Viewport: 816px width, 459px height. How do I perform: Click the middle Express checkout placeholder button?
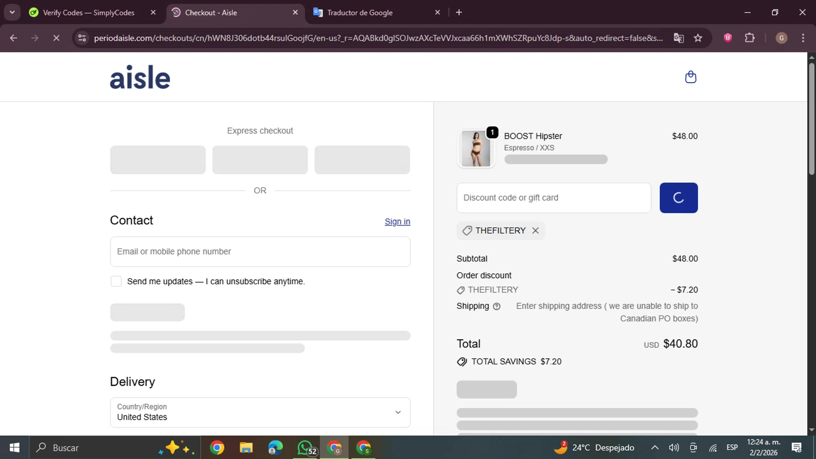[260, 160]
